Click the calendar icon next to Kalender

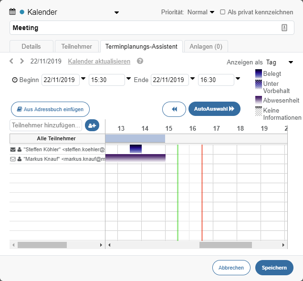(13, 12)
